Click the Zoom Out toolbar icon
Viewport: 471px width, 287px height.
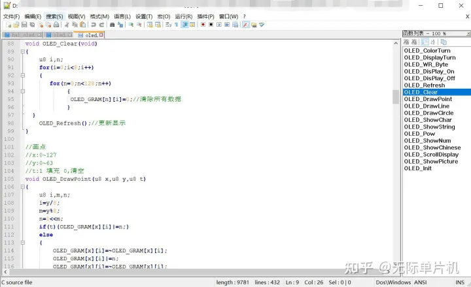coord(139,25)
